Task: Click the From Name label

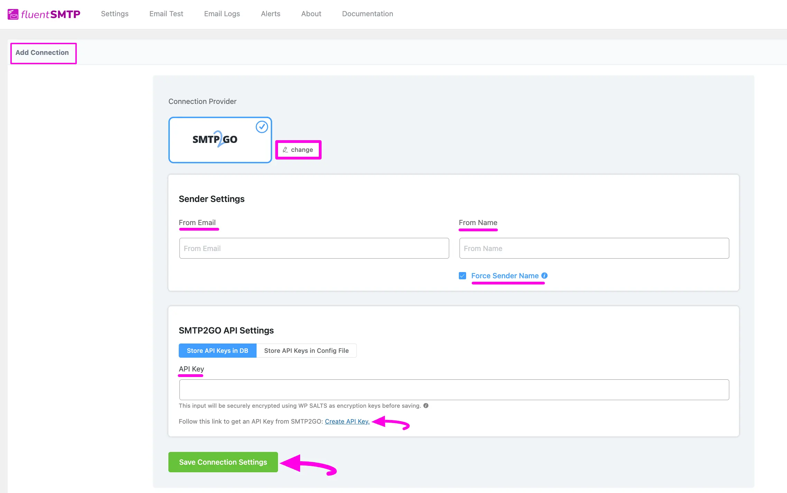Action: pyautogui.click(x=478, y=223)
